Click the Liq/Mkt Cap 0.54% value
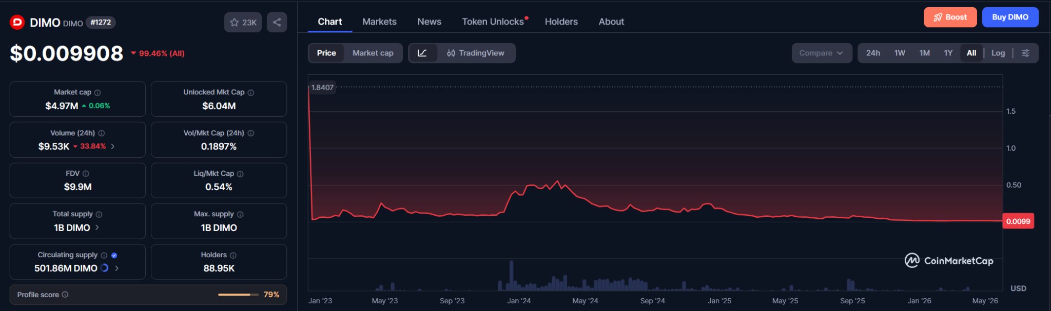 point(219,187)
